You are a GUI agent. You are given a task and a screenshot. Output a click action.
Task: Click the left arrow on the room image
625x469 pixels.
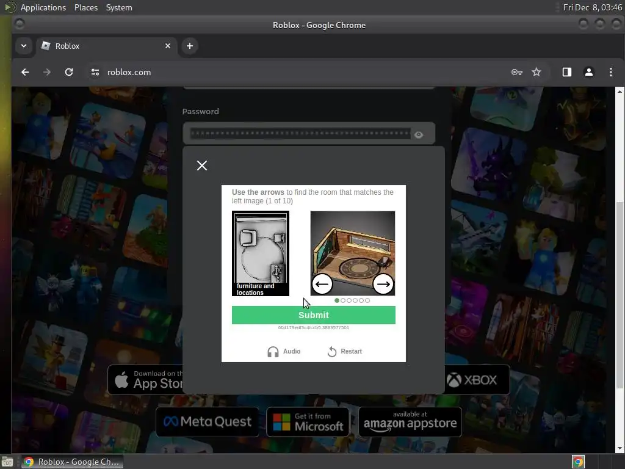click(322, 284)
